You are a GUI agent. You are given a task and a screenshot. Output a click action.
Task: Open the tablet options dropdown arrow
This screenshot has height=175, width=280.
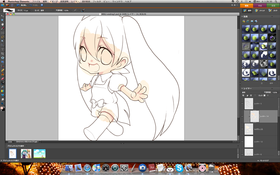click(79, 10)
